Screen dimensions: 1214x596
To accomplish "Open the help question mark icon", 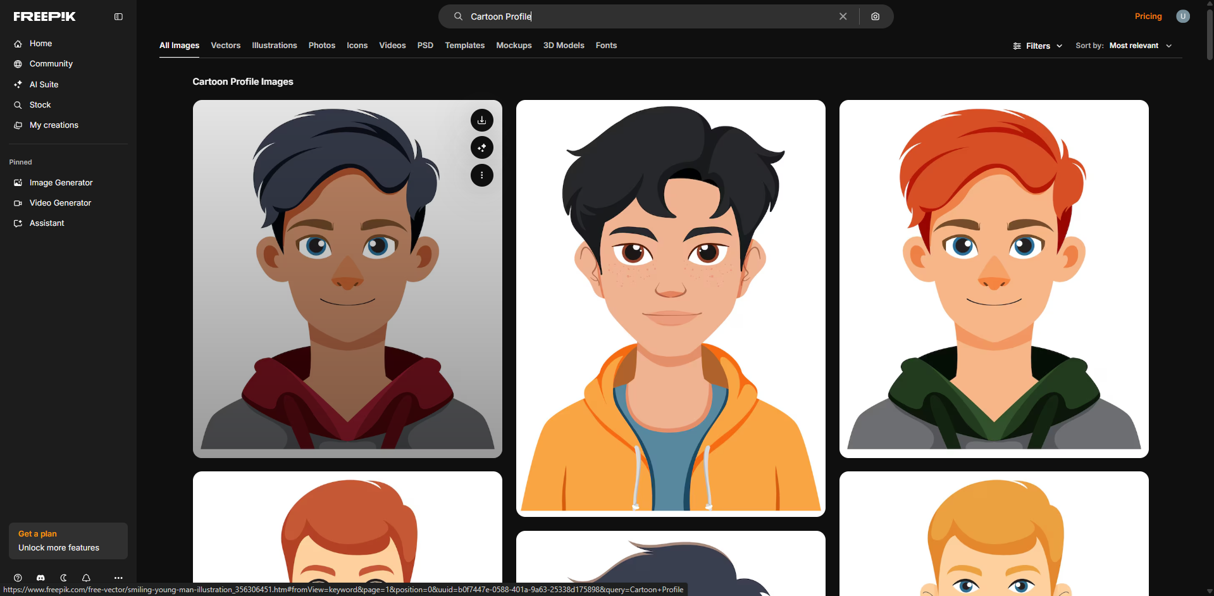I will coord(18,578).
